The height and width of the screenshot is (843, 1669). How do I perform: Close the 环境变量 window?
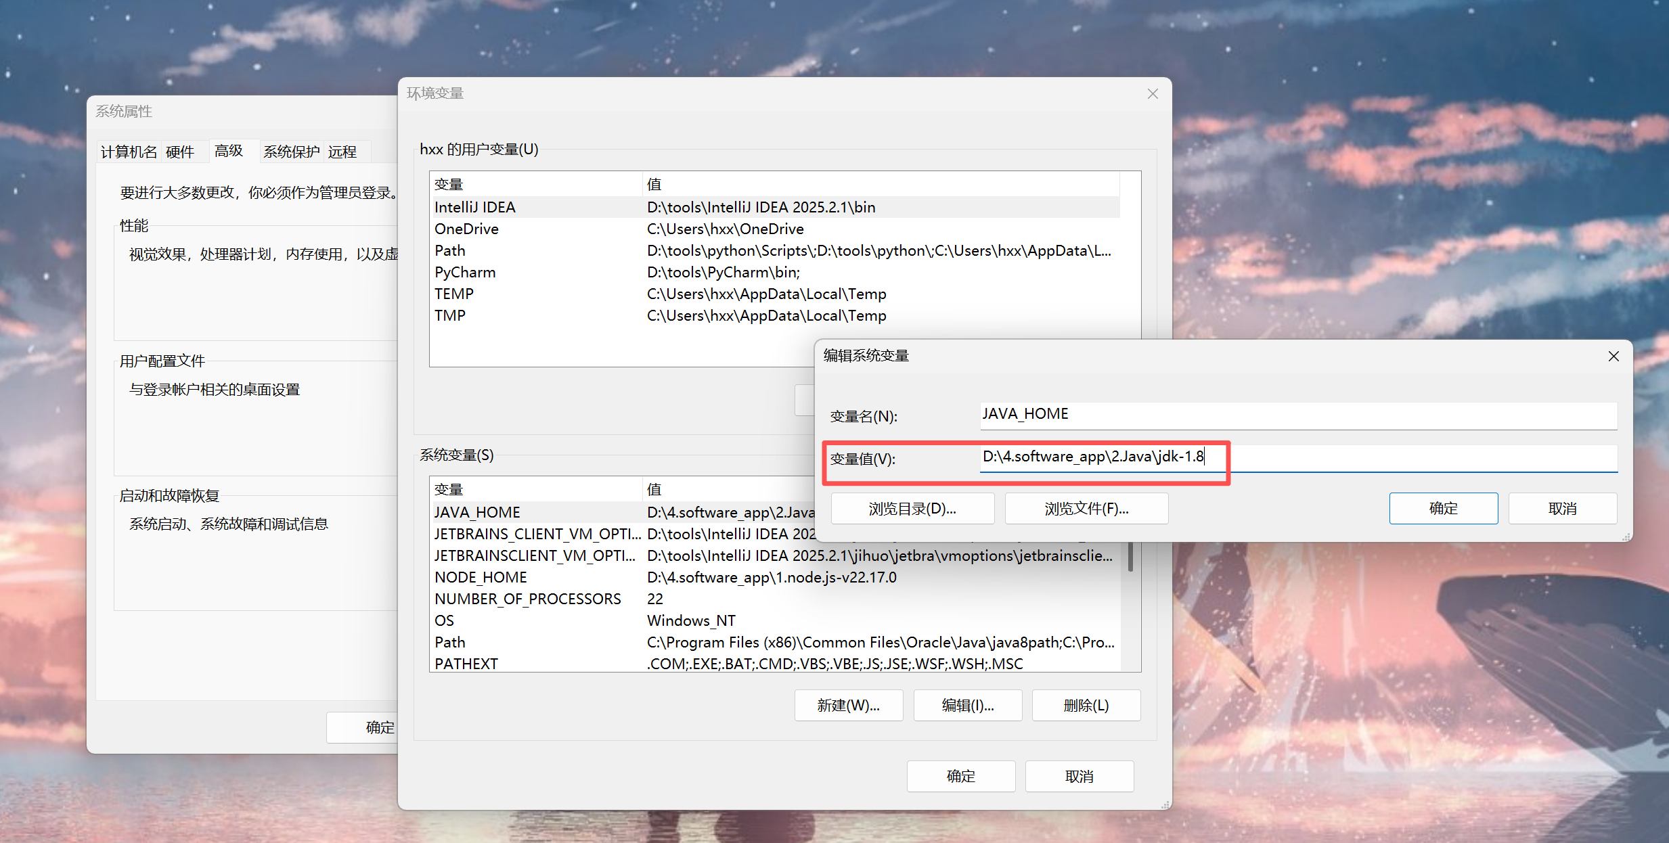(1153, 94)
